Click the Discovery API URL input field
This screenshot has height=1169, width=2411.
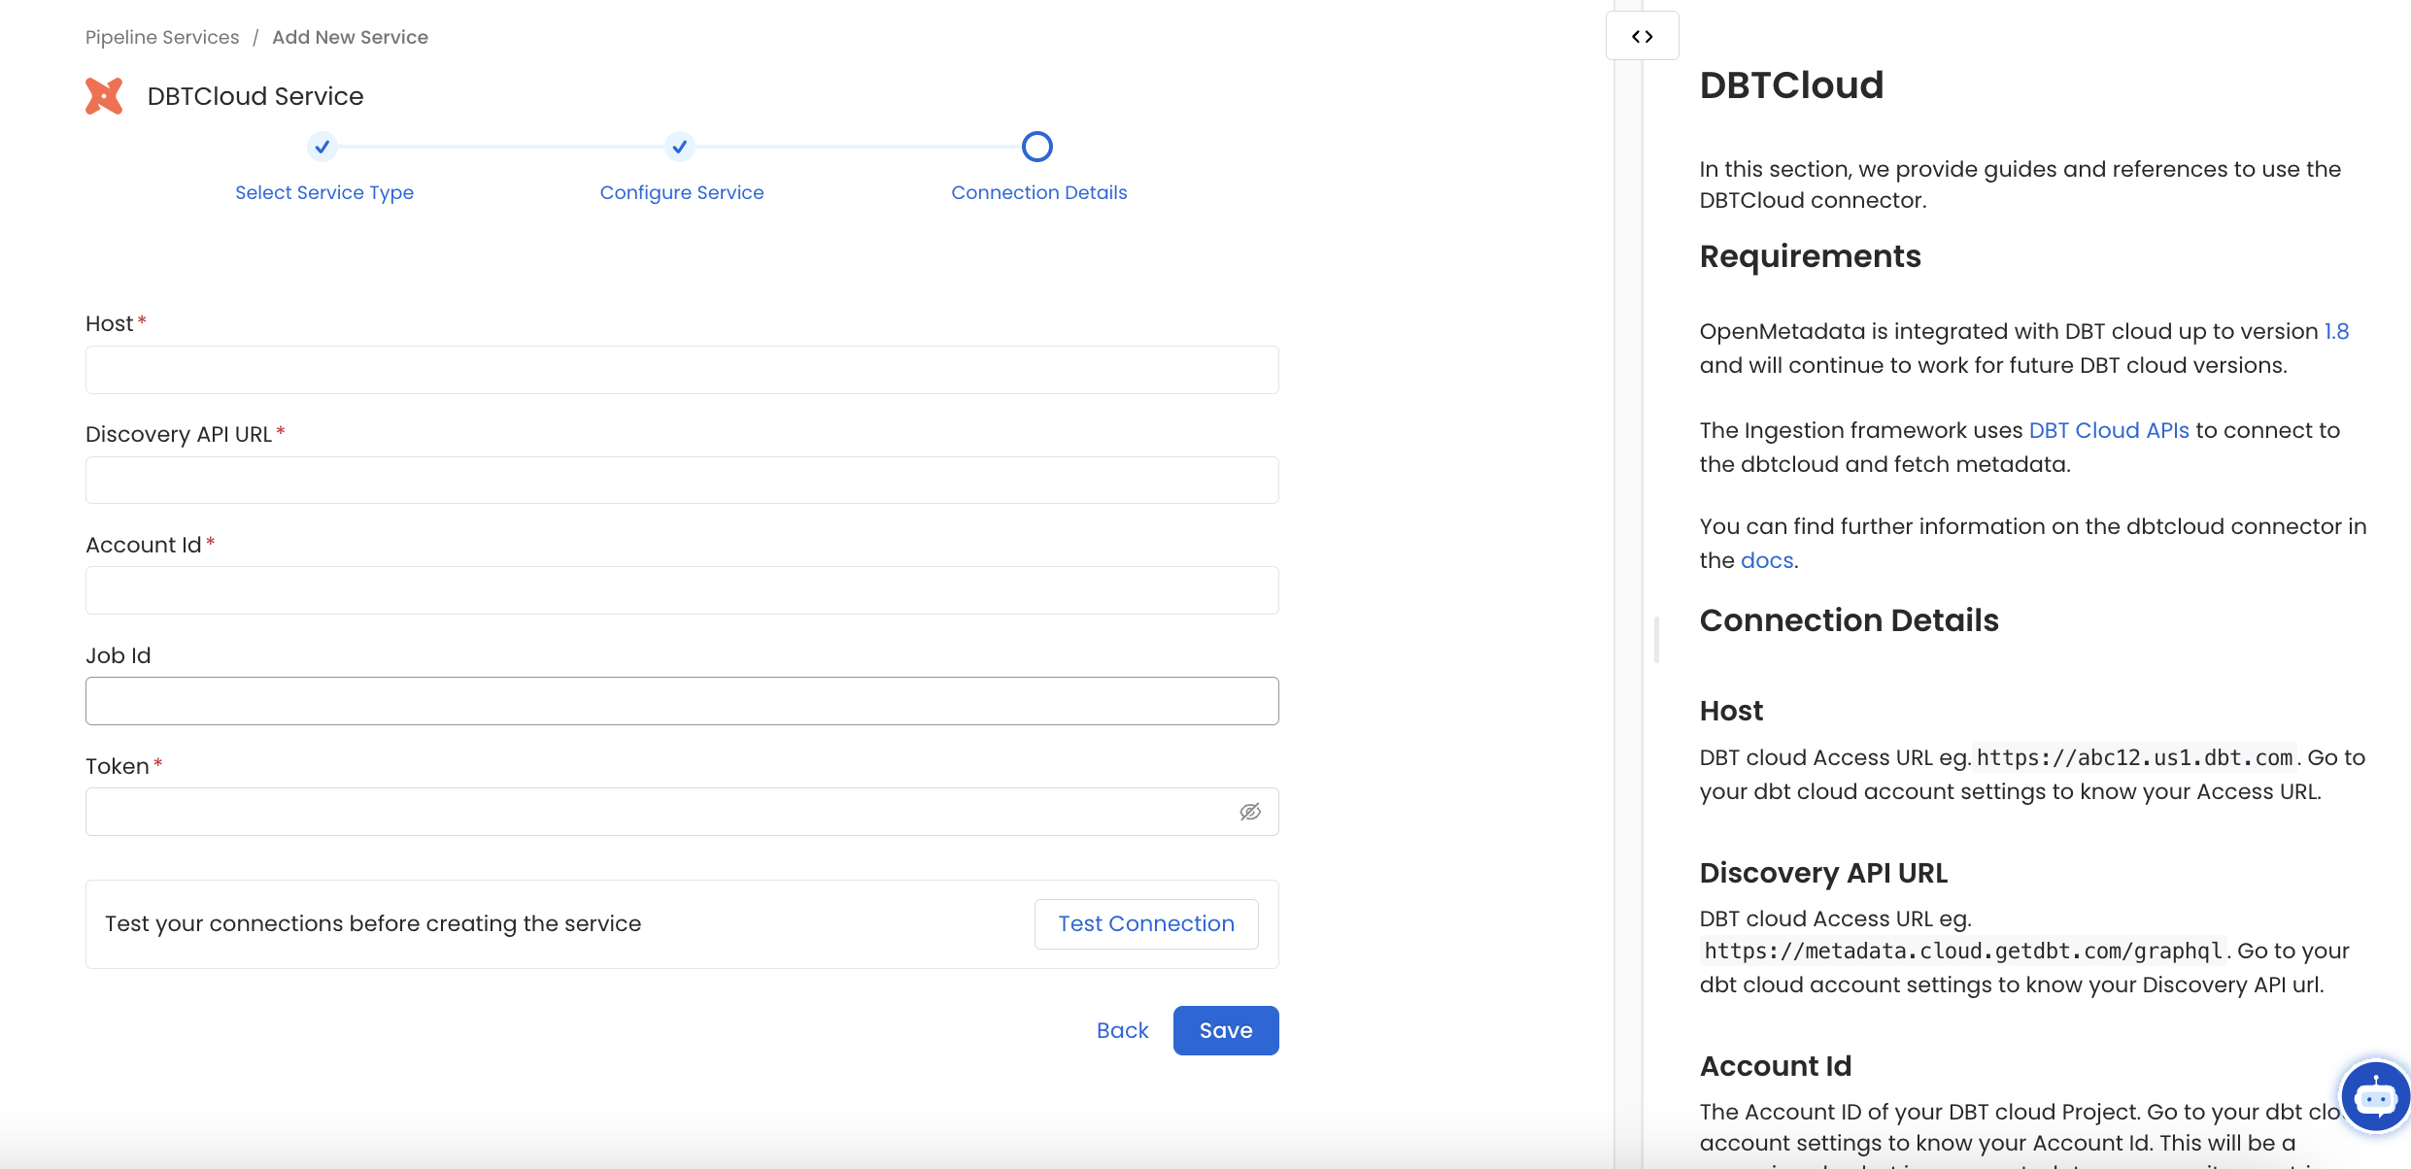click(681, 480)
